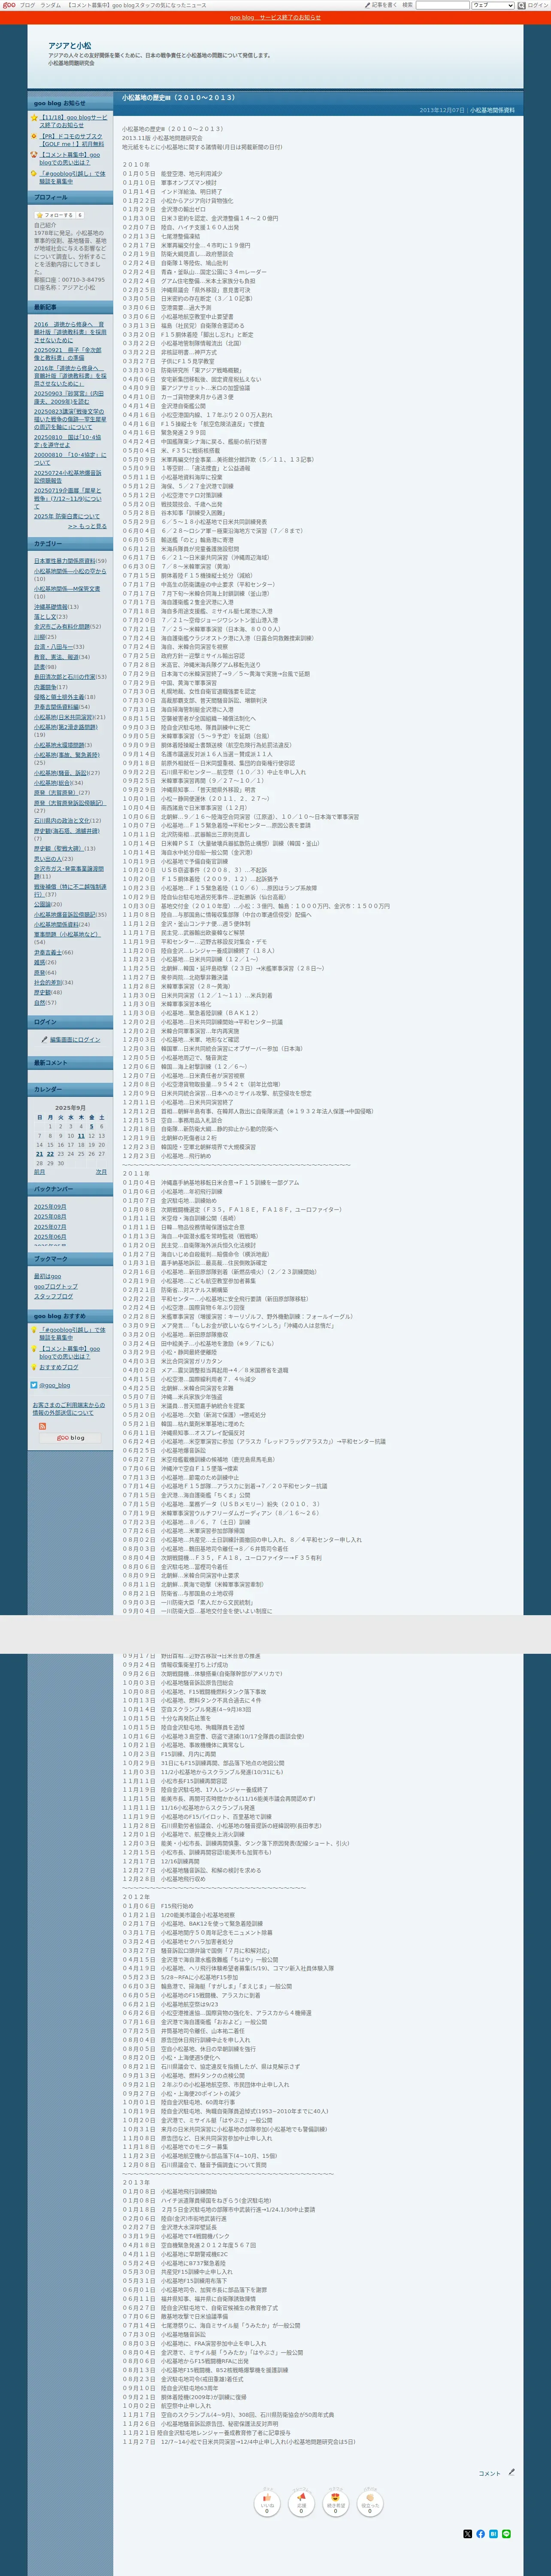551x2576 pixels.
Task: Open the @goo_blog Twitter link
Action: (x=55, y=1385)
